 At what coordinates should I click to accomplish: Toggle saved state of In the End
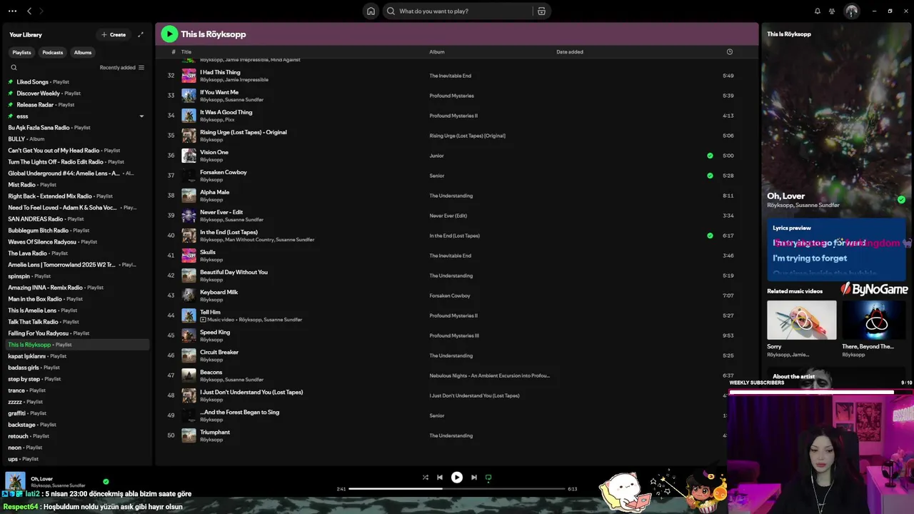tap(710, 236)
